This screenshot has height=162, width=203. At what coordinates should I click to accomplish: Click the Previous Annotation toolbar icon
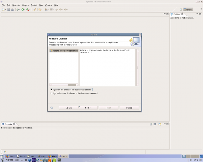(x=51, y=9)
